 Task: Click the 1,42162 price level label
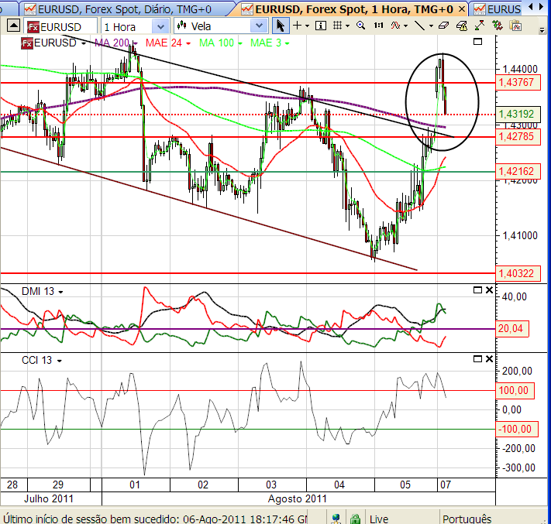[x=518, y=171]
